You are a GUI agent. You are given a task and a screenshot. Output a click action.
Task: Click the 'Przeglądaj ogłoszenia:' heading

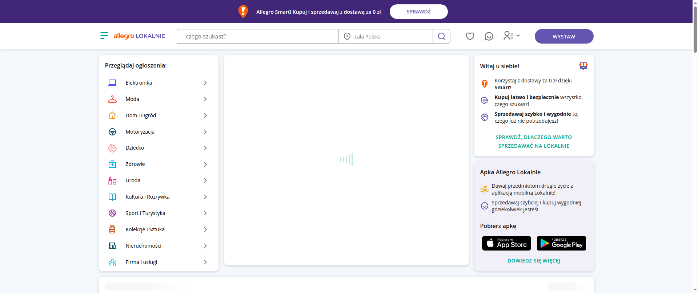pos(136,66)
